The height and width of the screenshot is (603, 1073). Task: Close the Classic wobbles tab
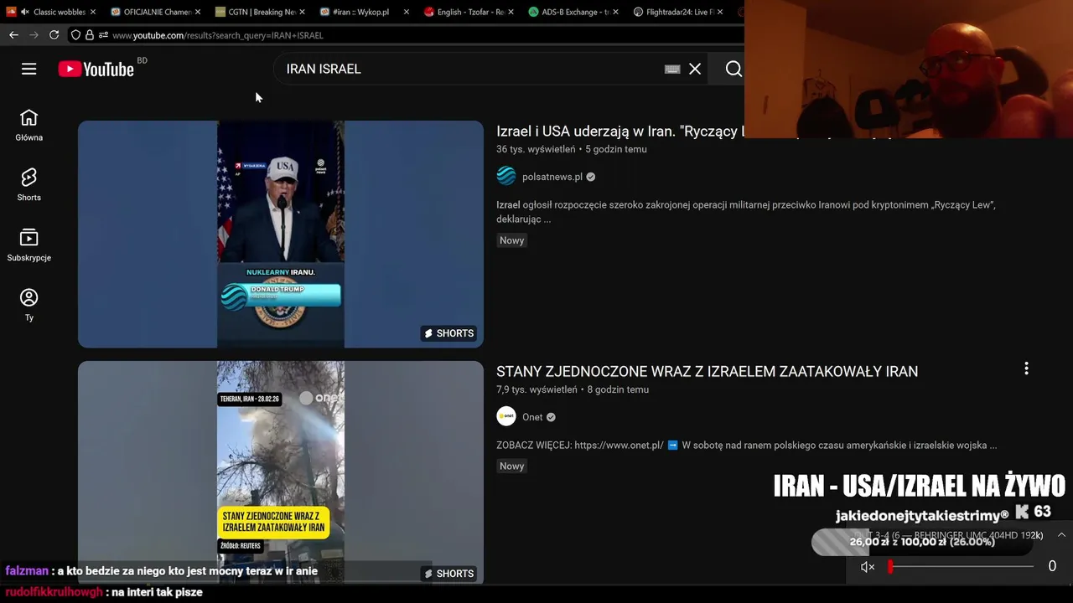coord(92,12)
